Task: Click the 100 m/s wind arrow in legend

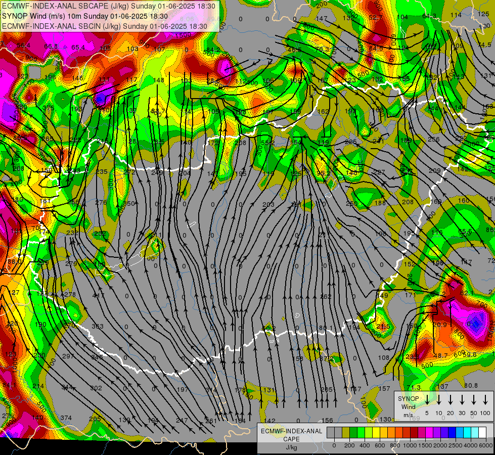Action: 485,400
